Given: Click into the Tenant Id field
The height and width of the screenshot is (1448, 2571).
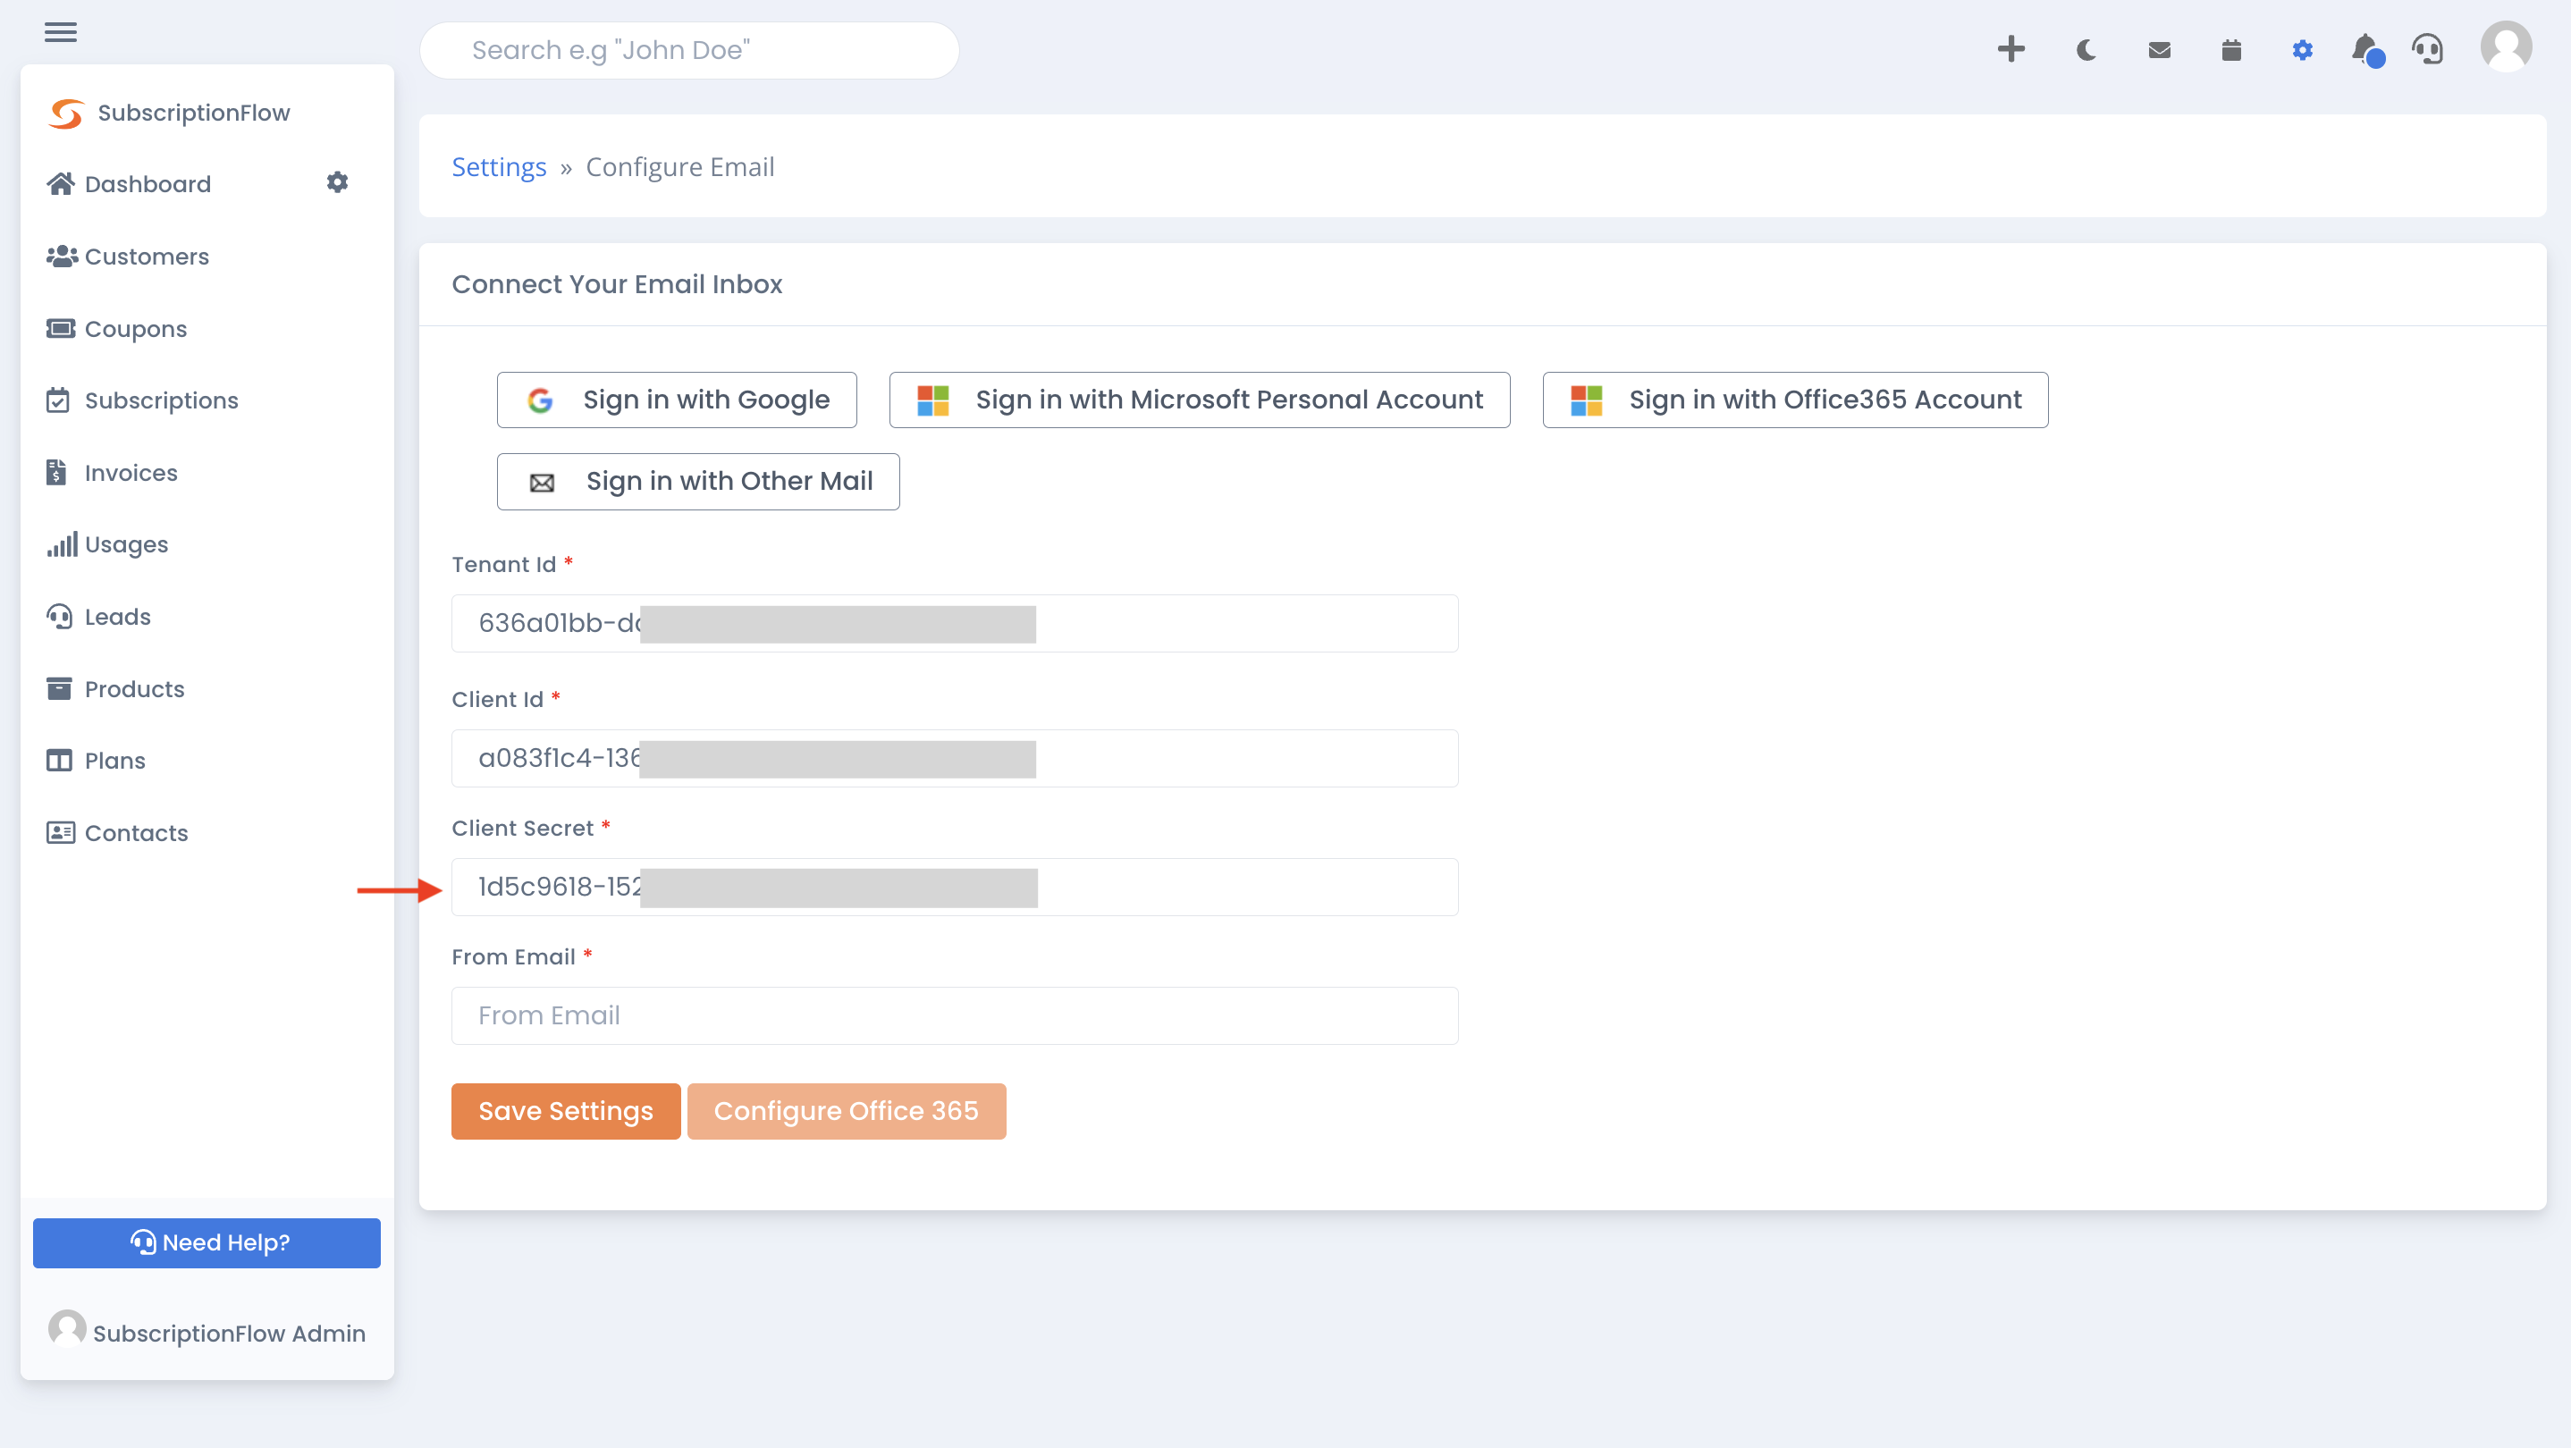Looking at the screenshot, I should 955,624.
